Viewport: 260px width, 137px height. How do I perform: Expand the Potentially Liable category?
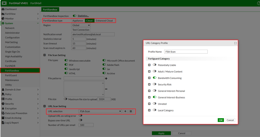(x=149, y=65)
